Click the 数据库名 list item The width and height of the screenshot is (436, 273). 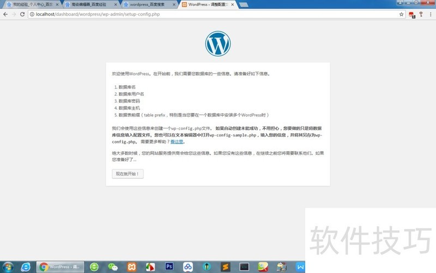[127, 87]
